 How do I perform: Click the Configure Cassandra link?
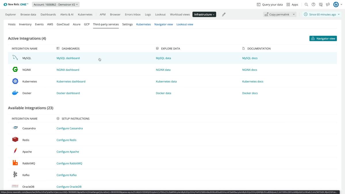click(x=70, y=128)
